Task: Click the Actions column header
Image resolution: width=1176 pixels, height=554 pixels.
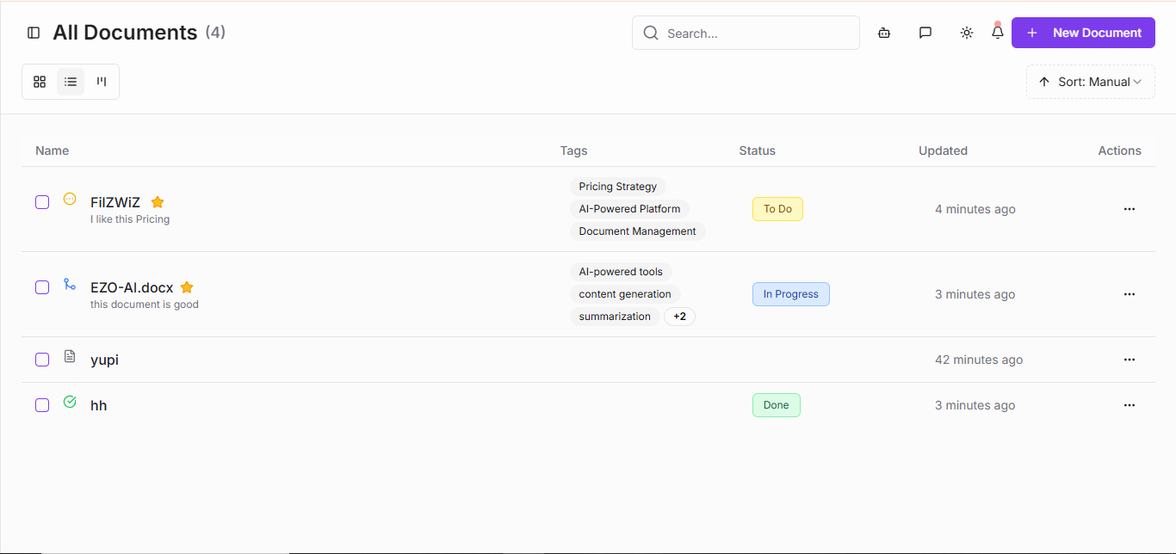Action: (1119, 151)
